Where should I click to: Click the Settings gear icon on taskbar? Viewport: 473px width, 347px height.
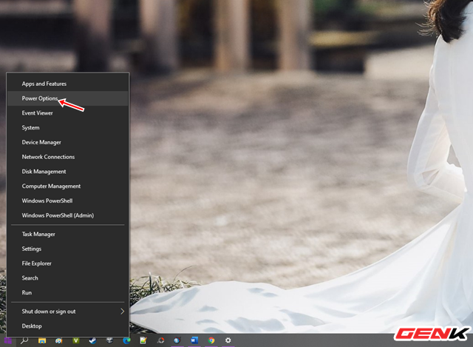pos(228,341)
